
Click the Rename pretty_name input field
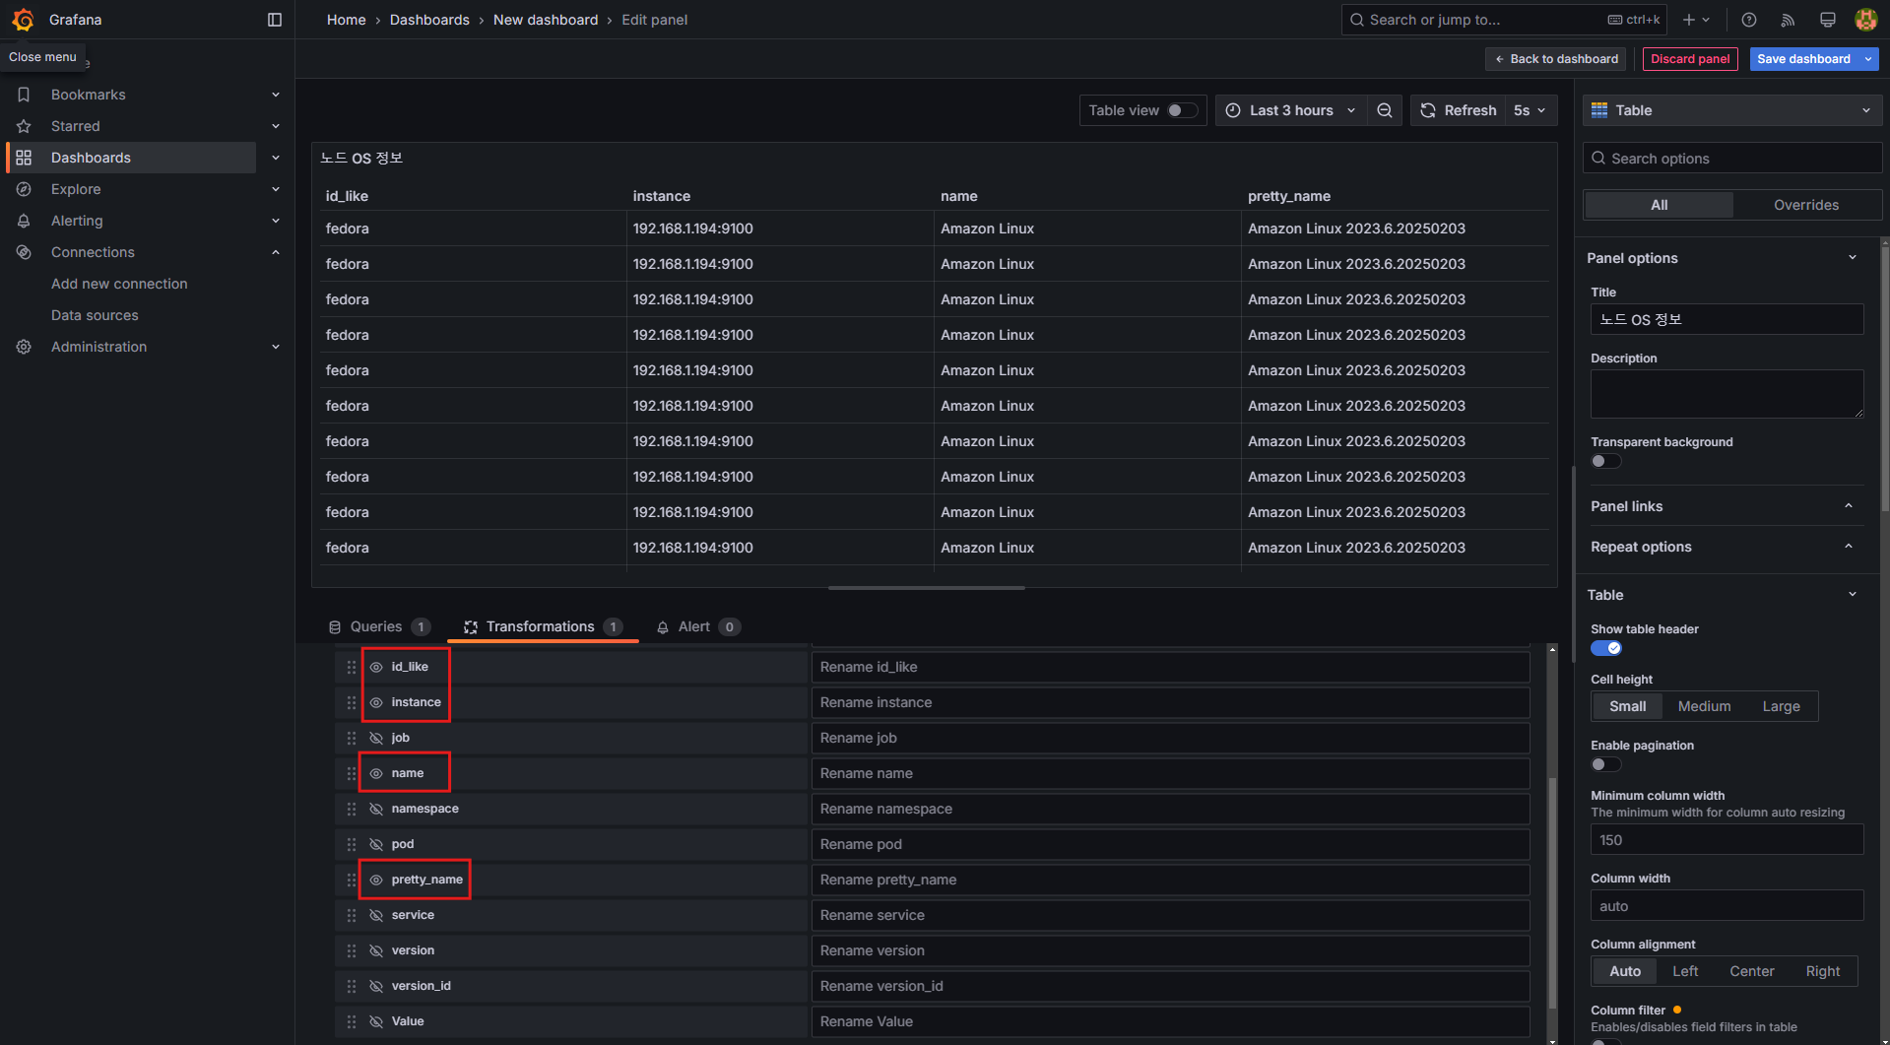click(1170, 880)
